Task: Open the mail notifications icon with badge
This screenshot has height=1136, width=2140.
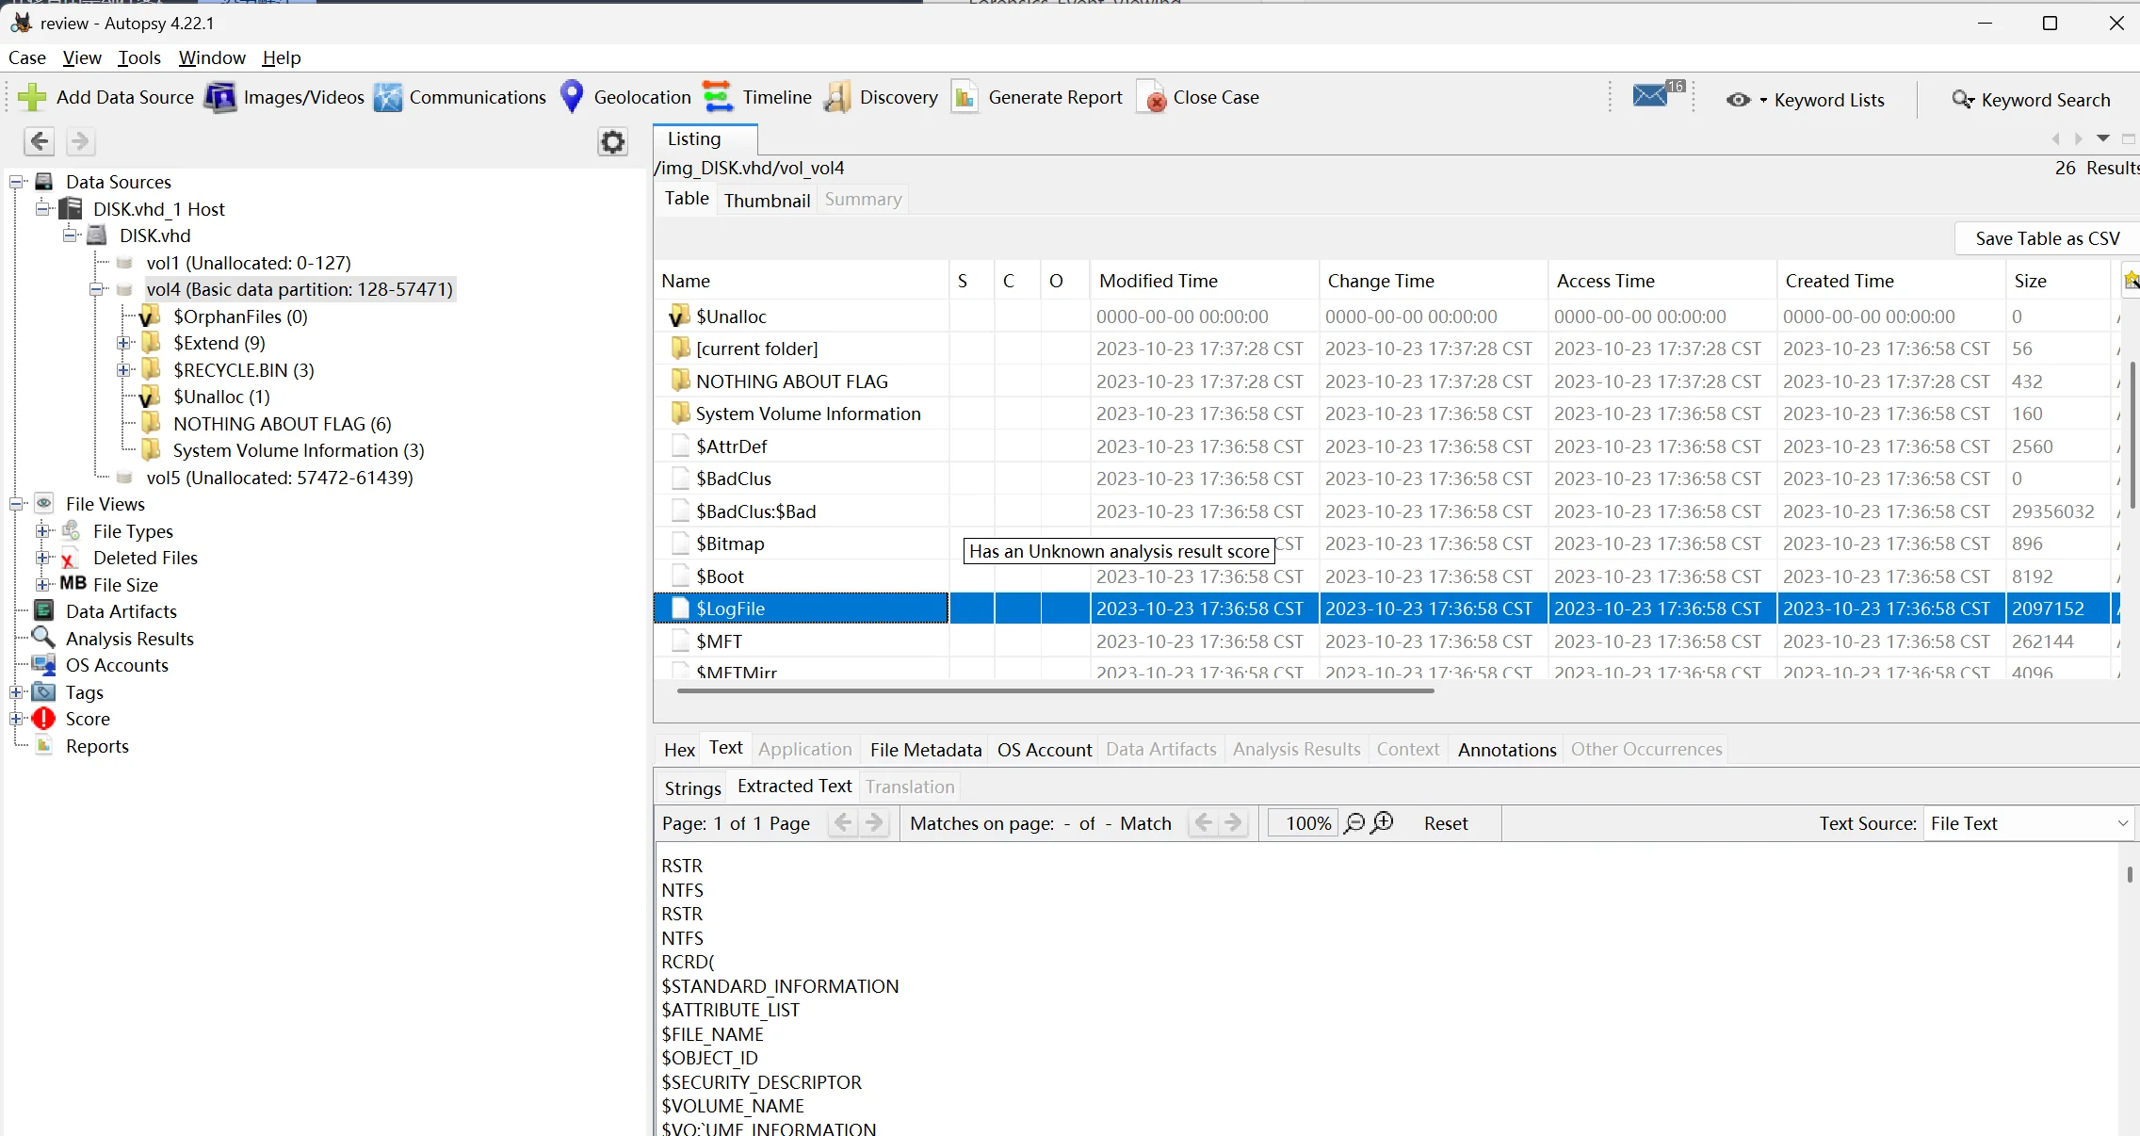Action: pos(1658,93)
